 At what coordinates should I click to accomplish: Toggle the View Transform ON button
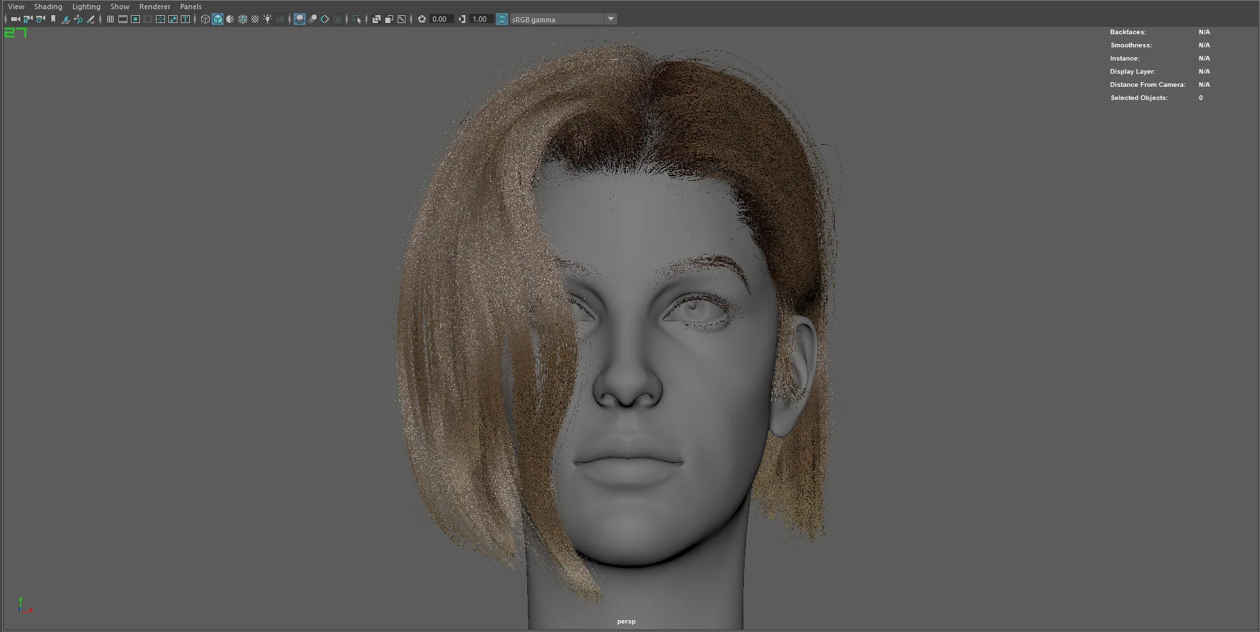(502, 19)
